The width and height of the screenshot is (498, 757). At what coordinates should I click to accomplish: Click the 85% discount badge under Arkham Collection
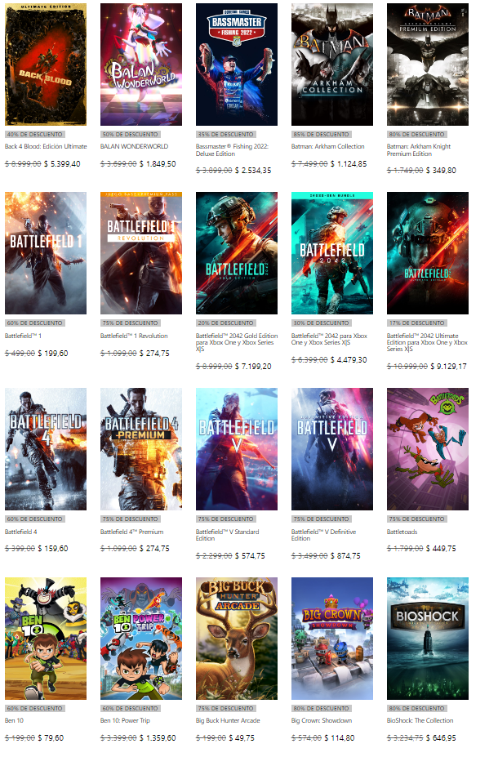(322, 134)
